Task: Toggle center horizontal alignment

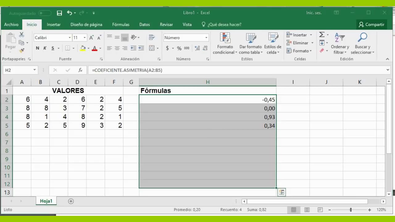Action: 117,48
